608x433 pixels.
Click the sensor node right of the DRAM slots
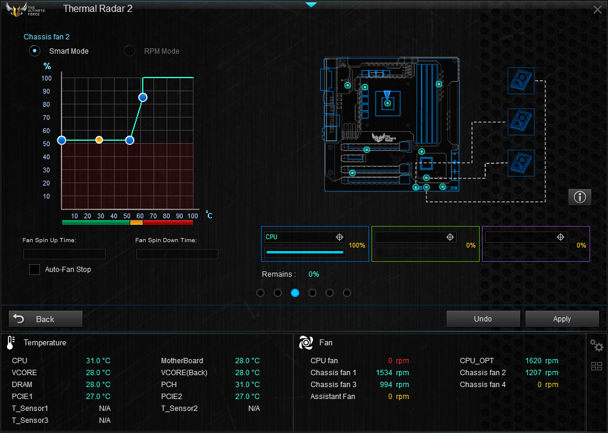coord(439,84)
